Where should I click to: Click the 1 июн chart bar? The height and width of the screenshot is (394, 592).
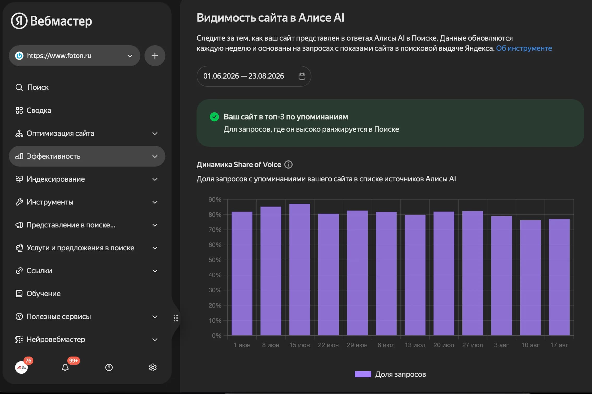242,274
